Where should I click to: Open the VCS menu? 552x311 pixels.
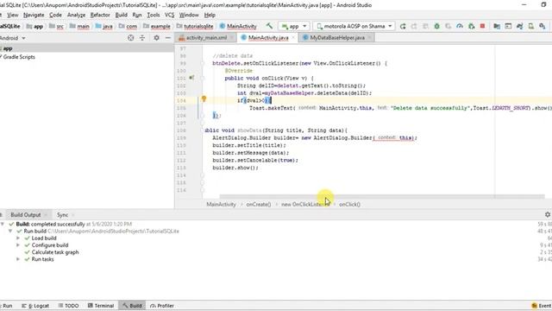[169, 15]
